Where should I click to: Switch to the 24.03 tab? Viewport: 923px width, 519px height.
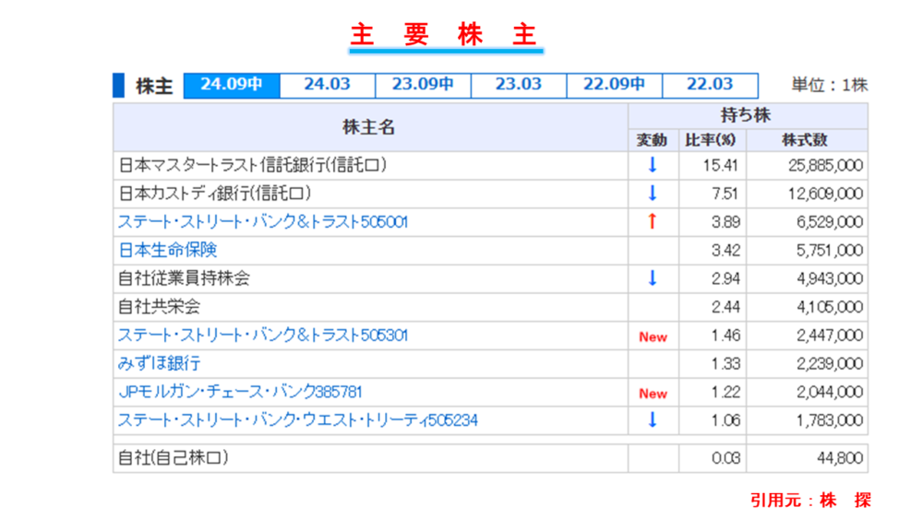click(328, 85)
